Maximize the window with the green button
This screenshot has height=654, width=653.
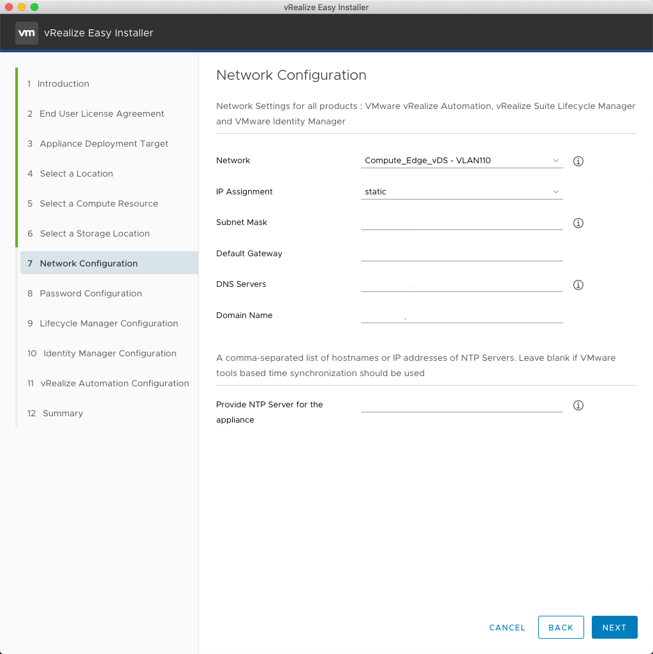[34, 7]
